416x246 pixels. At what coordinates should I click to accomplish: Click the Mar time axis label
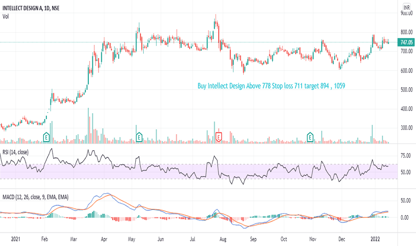(x=74, y=239)
